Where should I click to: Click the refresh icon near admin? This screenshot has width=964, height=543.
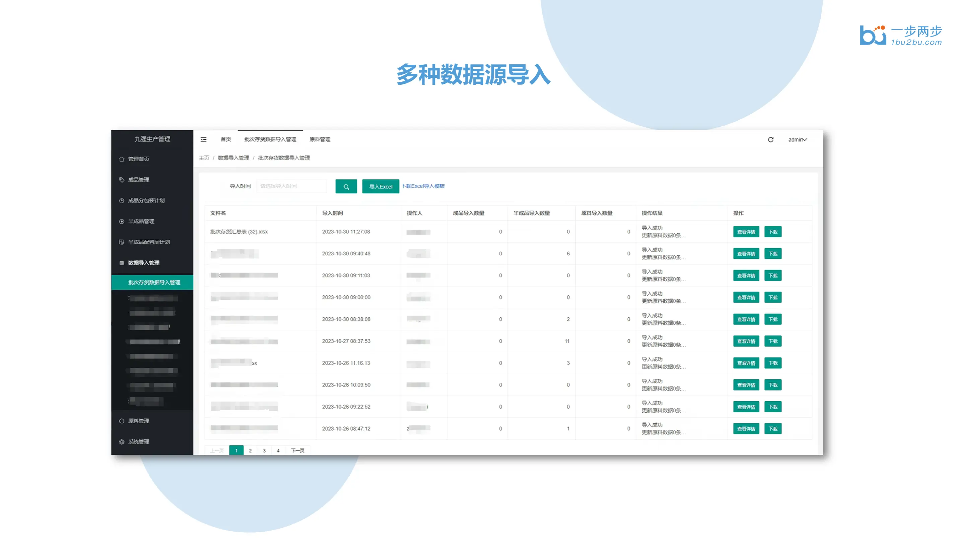pyautogui.click(x=770, y=140)
